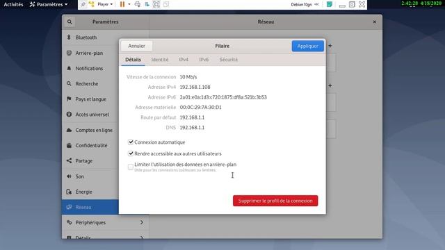Click the Route par défaut value 192.168.1.1
Screen dimensions: 445x250
[x=192, y=117]
